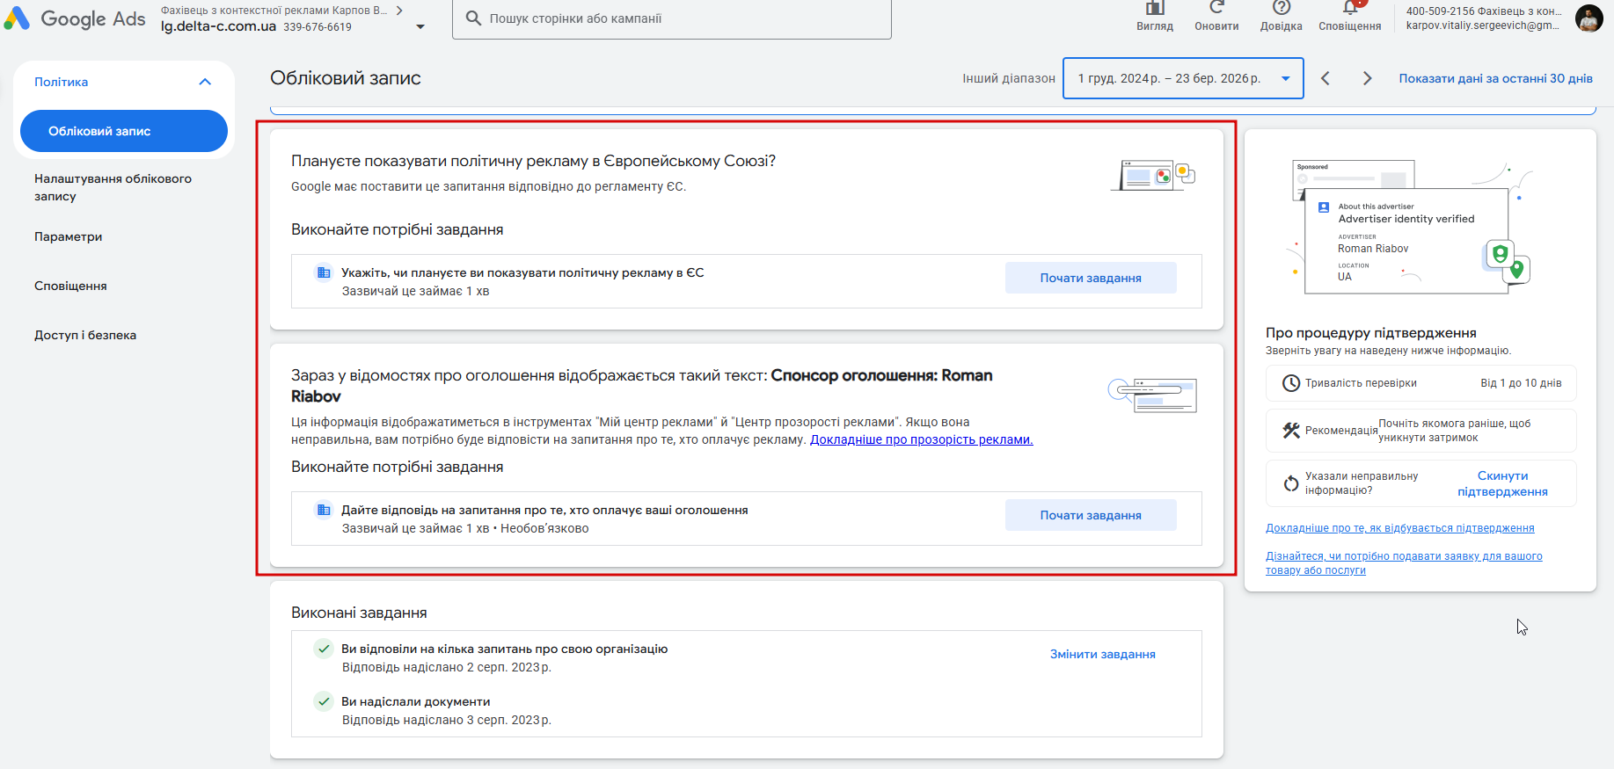Click Скинути підтвердження link
Viewport: 1614px width, 769px height.
click(x=1502, y=483)
